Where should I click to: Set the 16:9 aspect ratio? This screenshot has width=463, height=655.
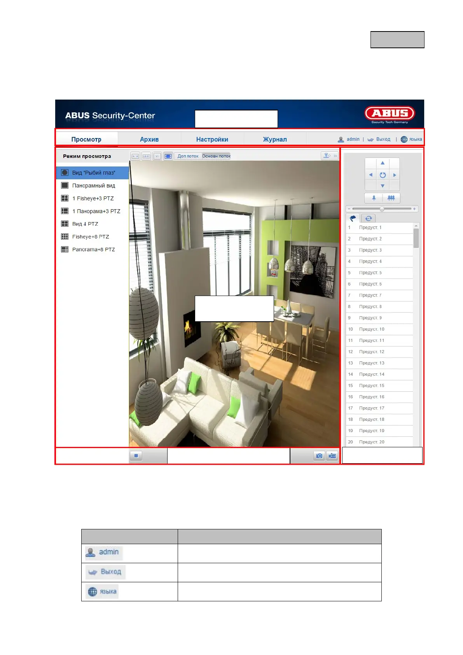coord(146,156)
